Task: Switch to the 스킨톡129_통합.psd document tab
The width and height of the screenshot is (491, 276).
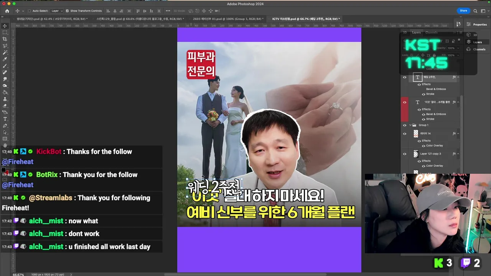Action: (x=140, y=19)
